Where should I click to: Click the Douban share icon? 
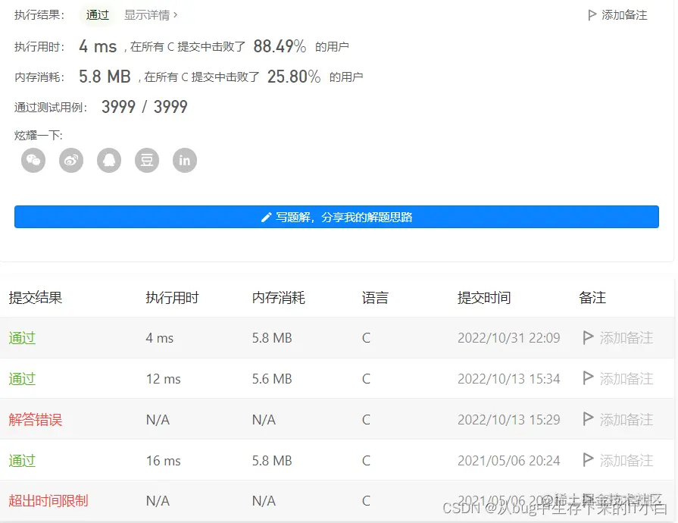pyautogui.click(x=146, y=160)
